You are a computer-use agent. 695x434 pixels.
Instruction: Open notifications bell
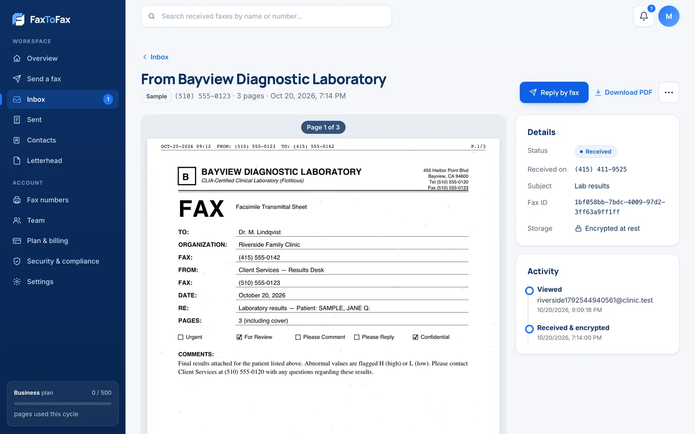point(644,16)
